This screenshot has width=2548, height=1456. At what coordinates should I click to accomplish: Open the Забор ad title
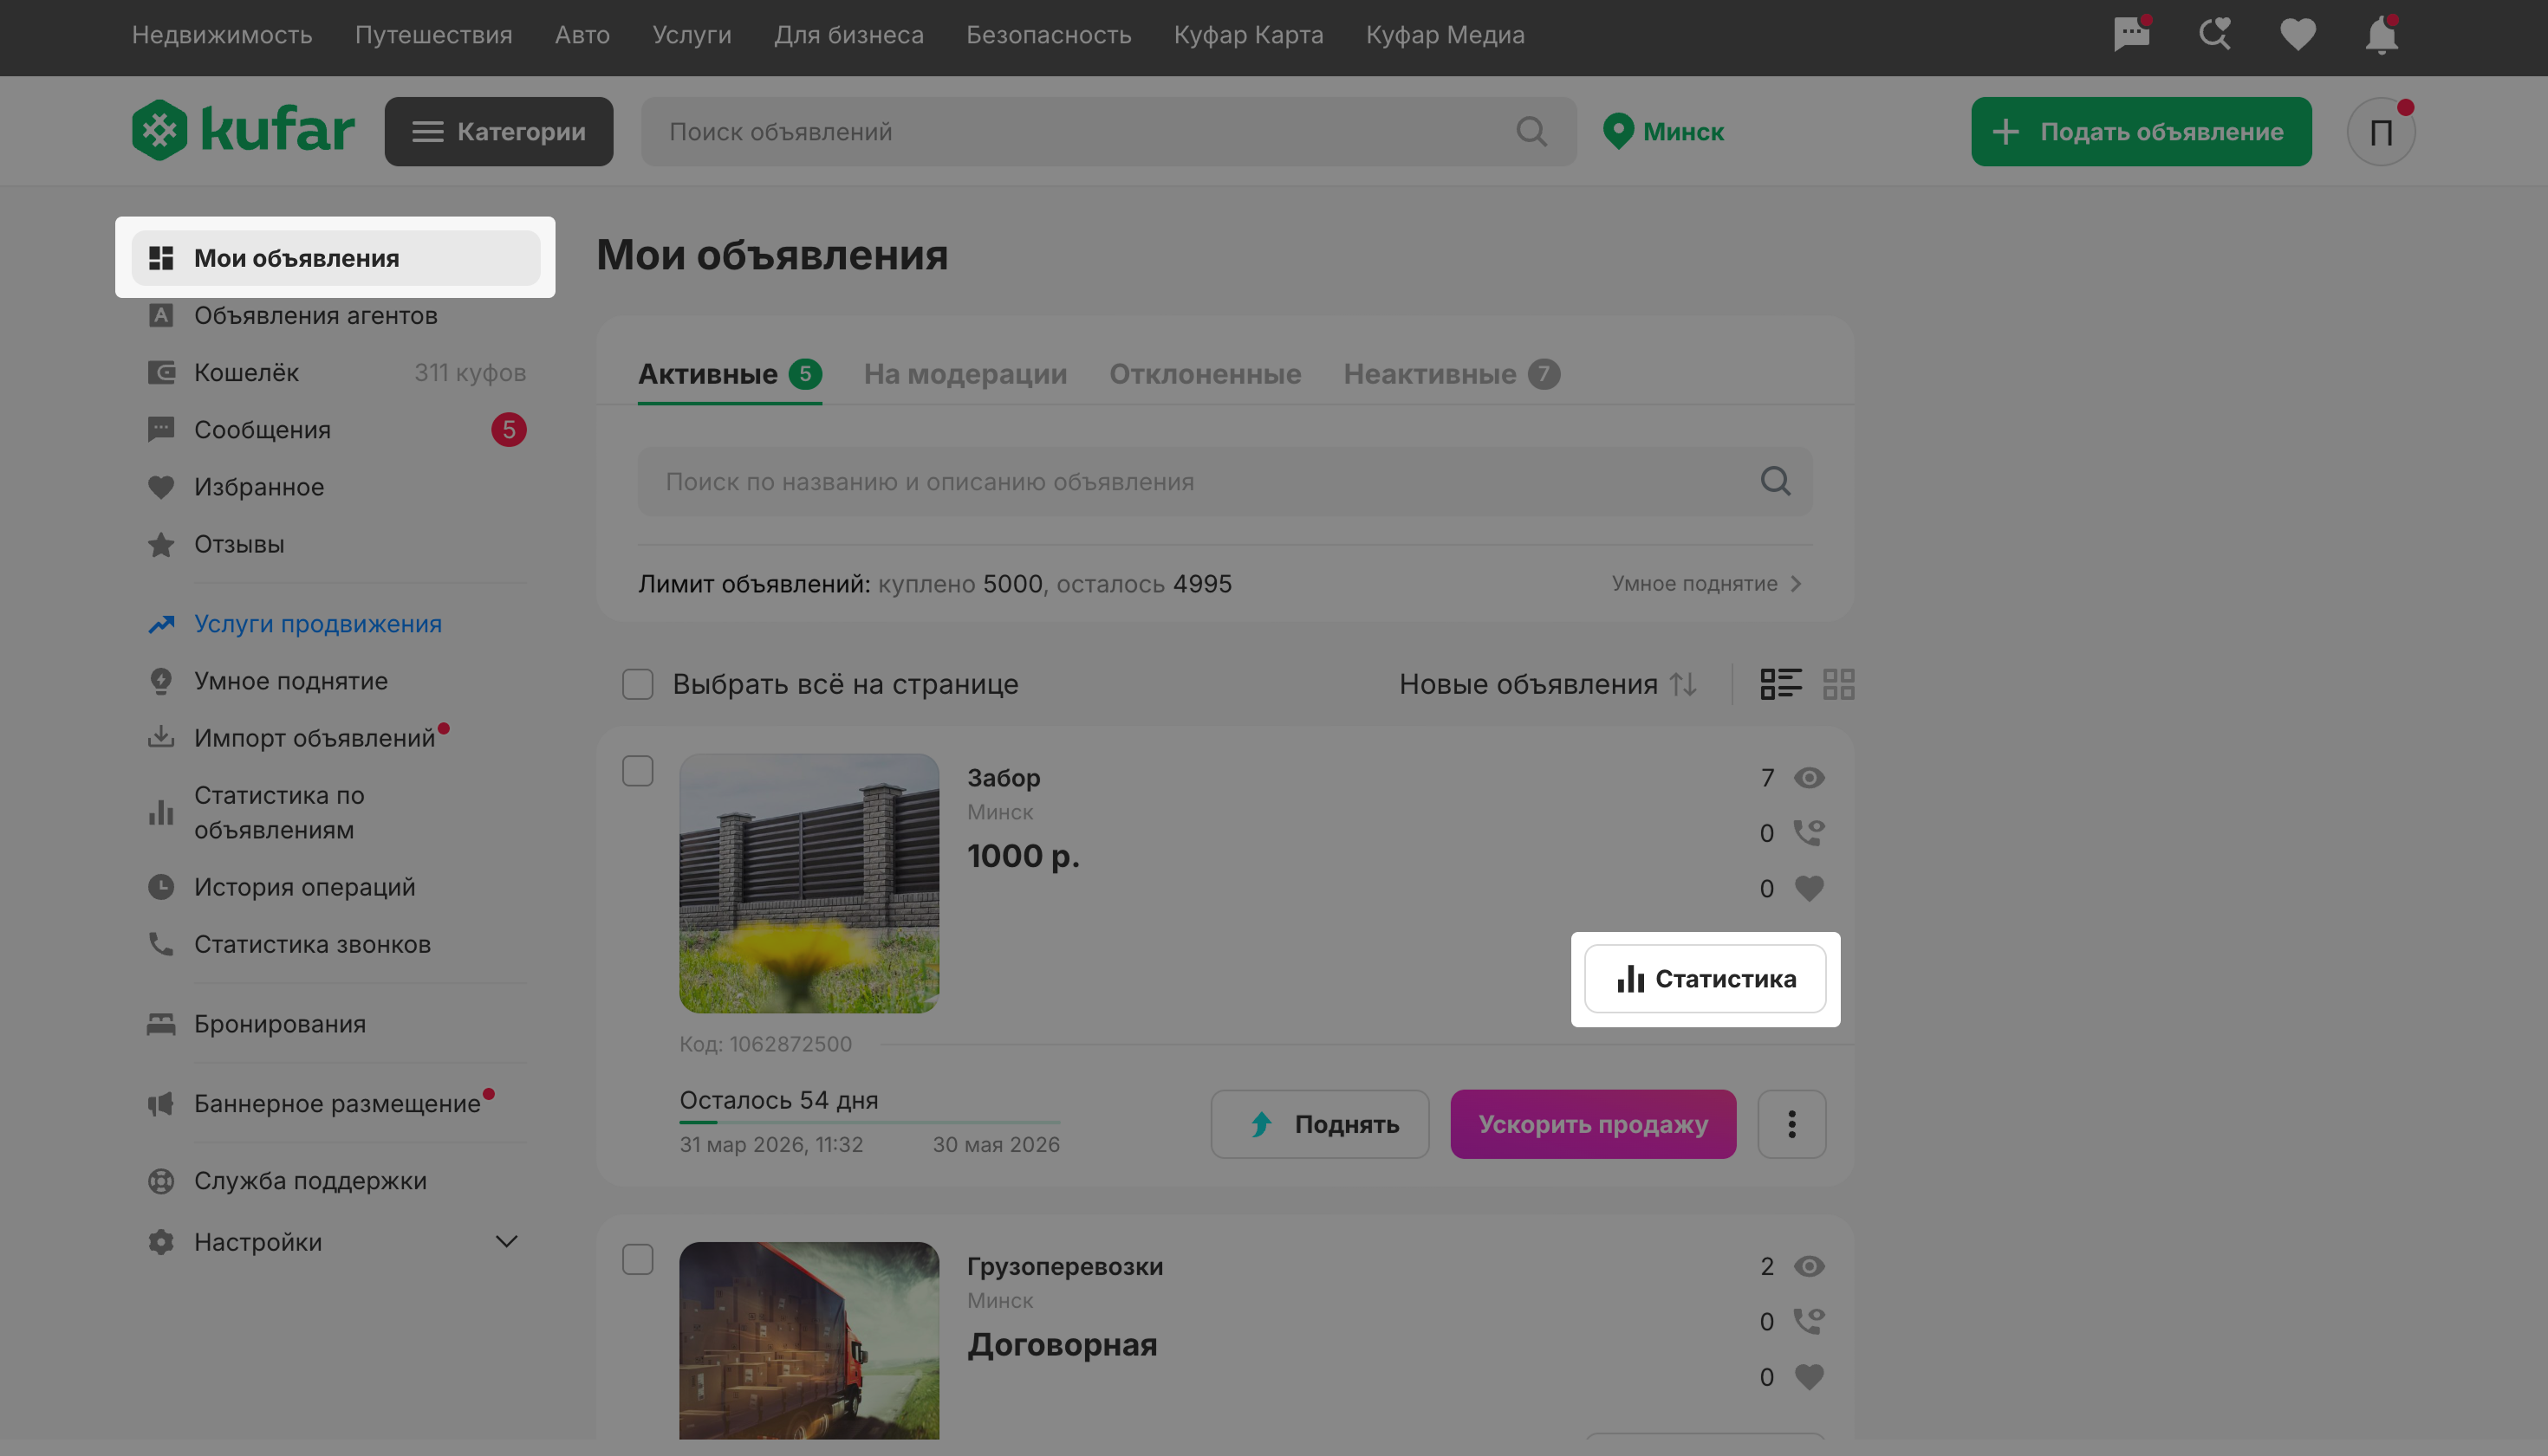pos(1004,778)
